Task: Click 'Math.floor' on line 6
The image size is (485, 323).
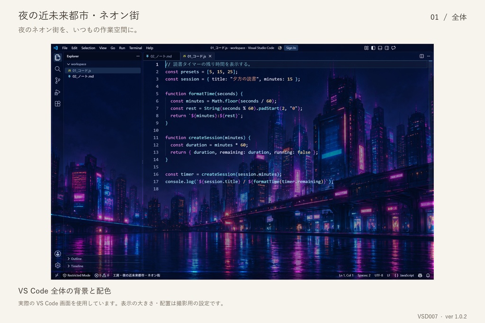Action: click(225, 101)
